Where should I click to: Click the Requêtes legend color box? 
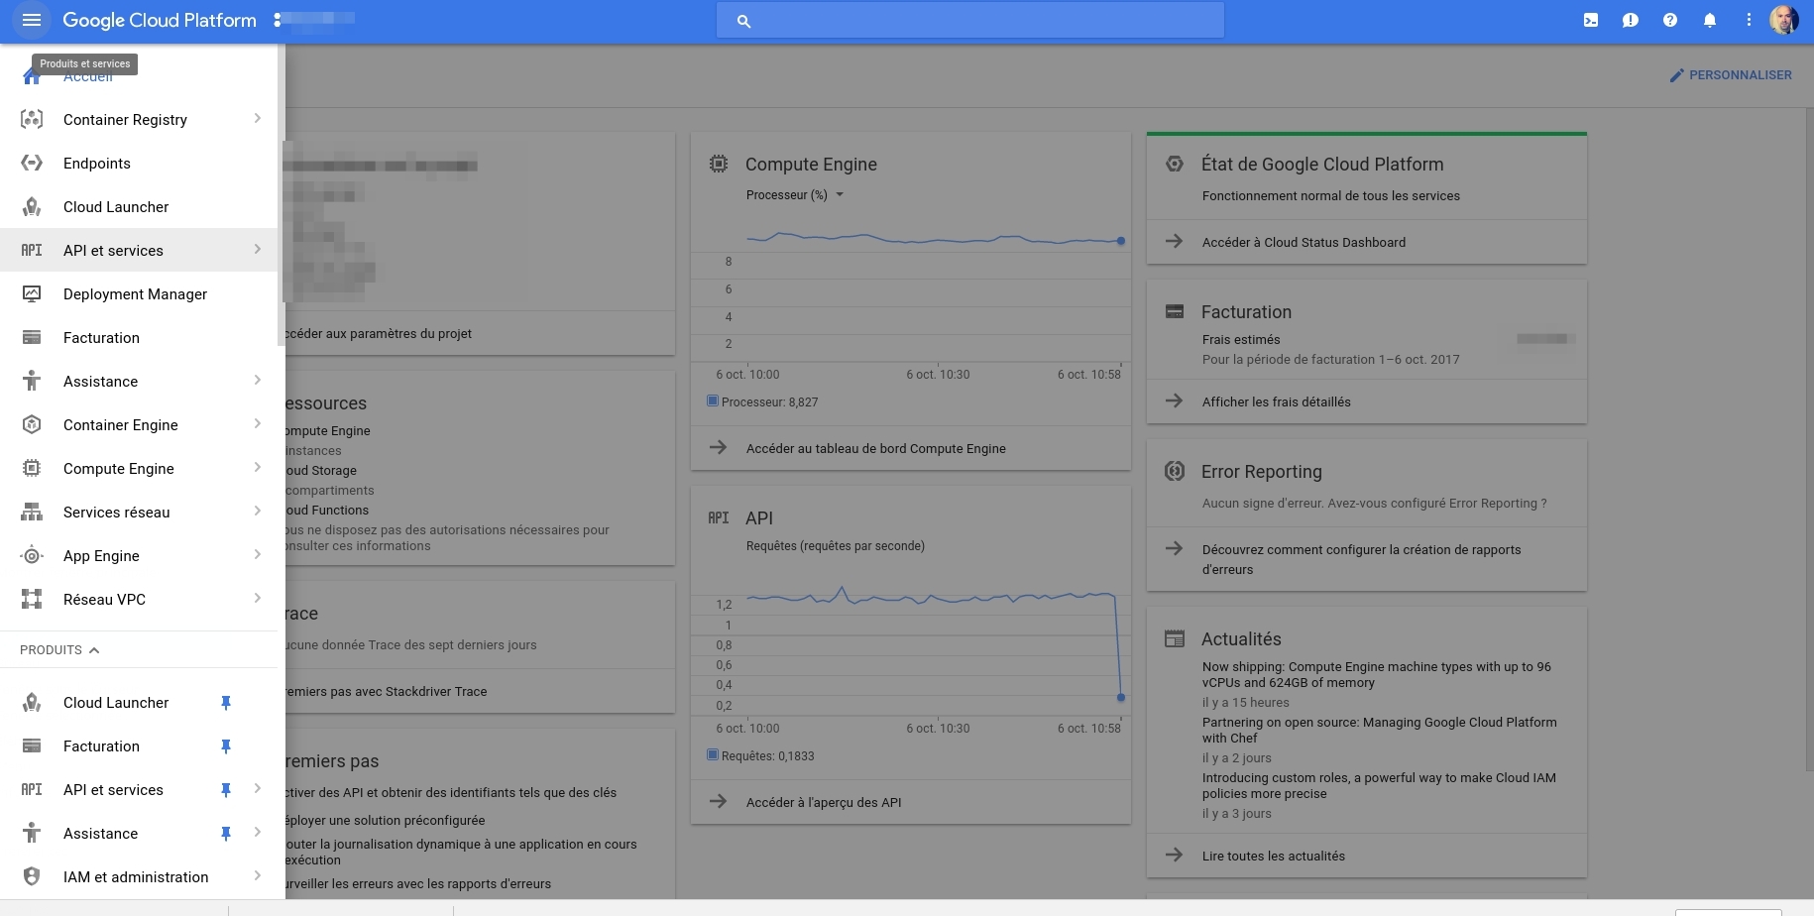(712, 755)
